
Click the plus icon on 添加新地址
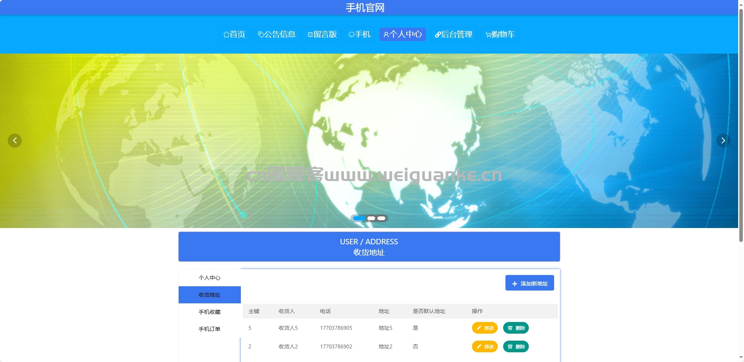(x=514, y=284)
